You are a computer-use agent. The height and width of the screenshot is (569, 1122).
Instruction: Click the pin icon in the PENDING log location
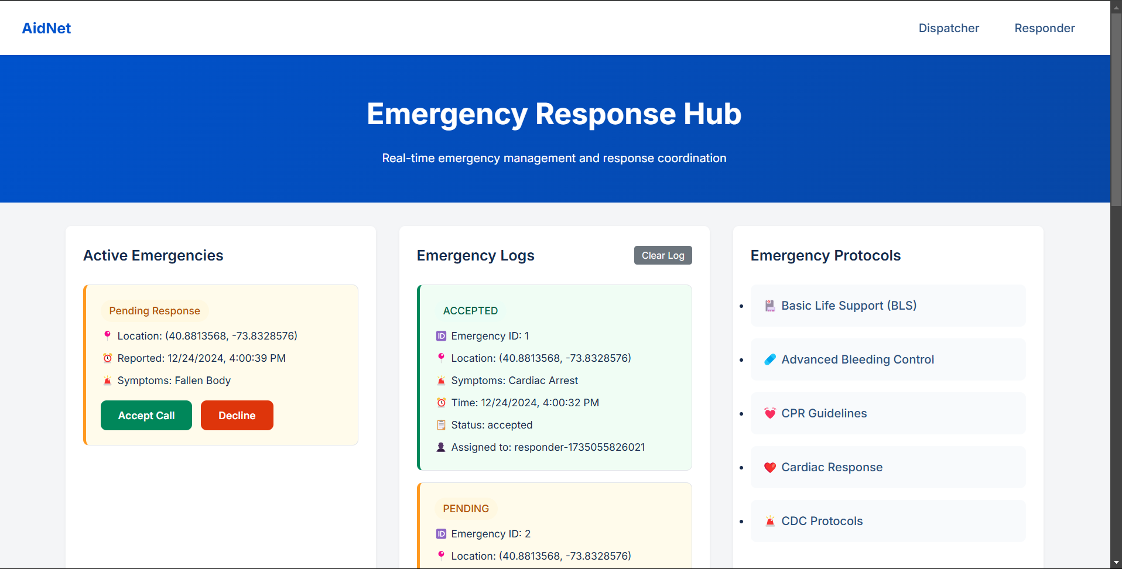coord(441,556)
